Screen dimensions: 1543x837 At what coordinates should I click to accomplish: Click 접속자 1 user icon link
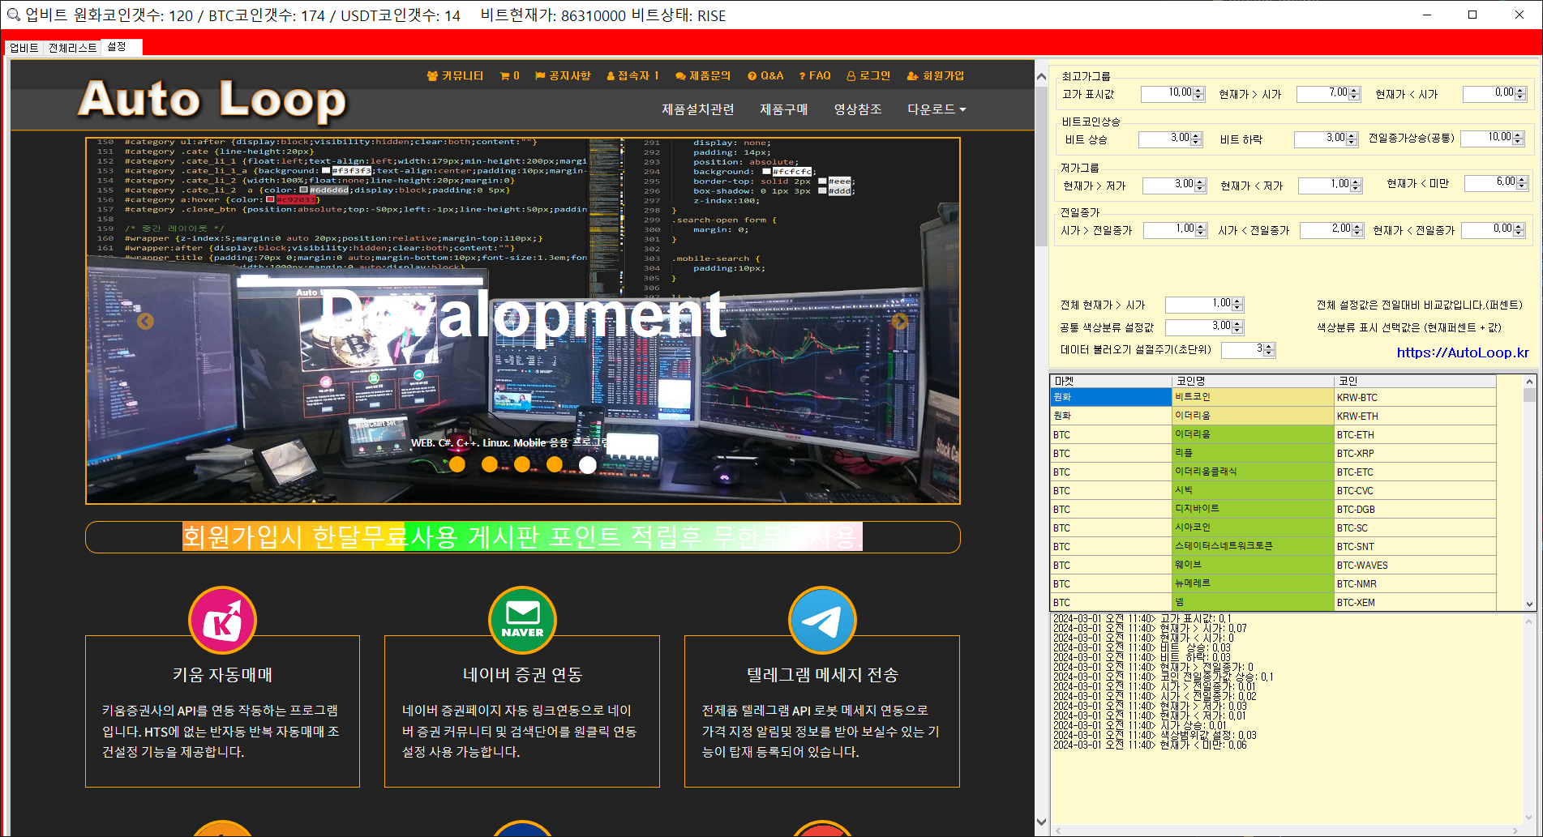[x=632, y=75]
